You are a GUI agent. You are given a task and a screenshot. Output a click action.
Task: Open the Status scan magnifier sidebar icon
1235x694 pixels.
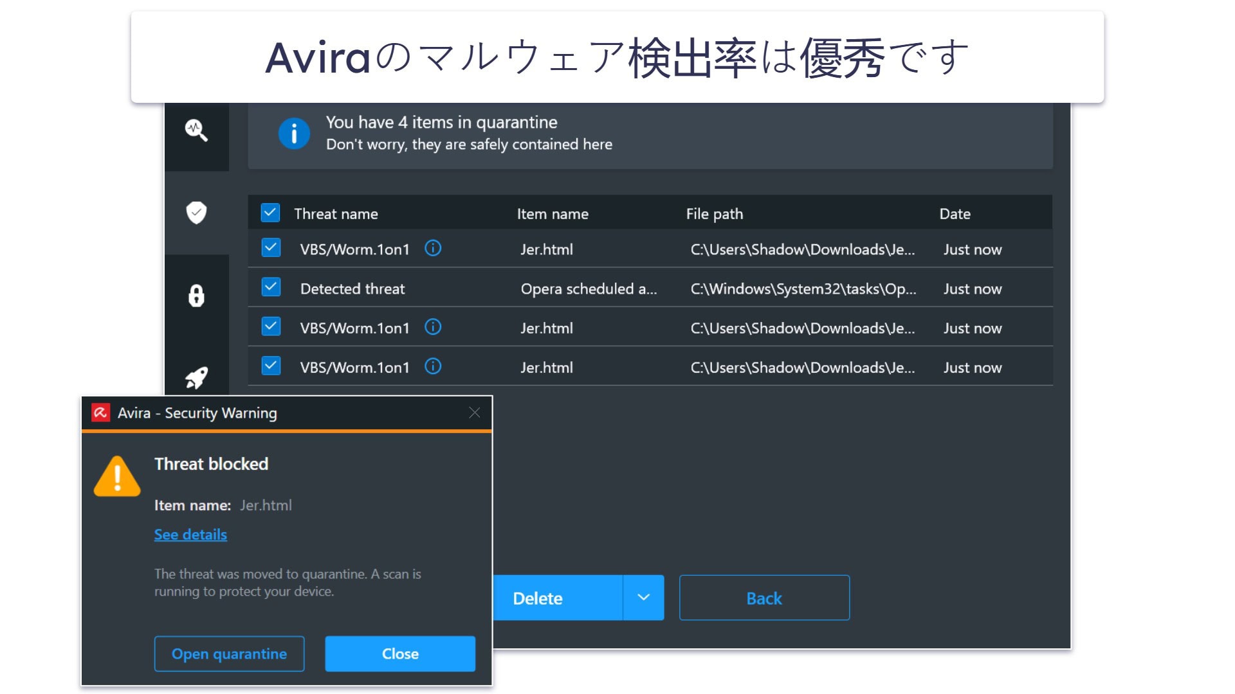[x=196, y=130]
